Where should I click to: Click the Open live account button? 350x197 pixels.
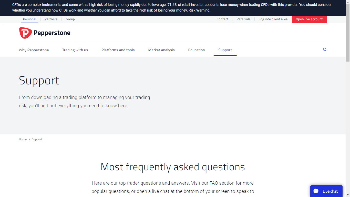(309, 19)
